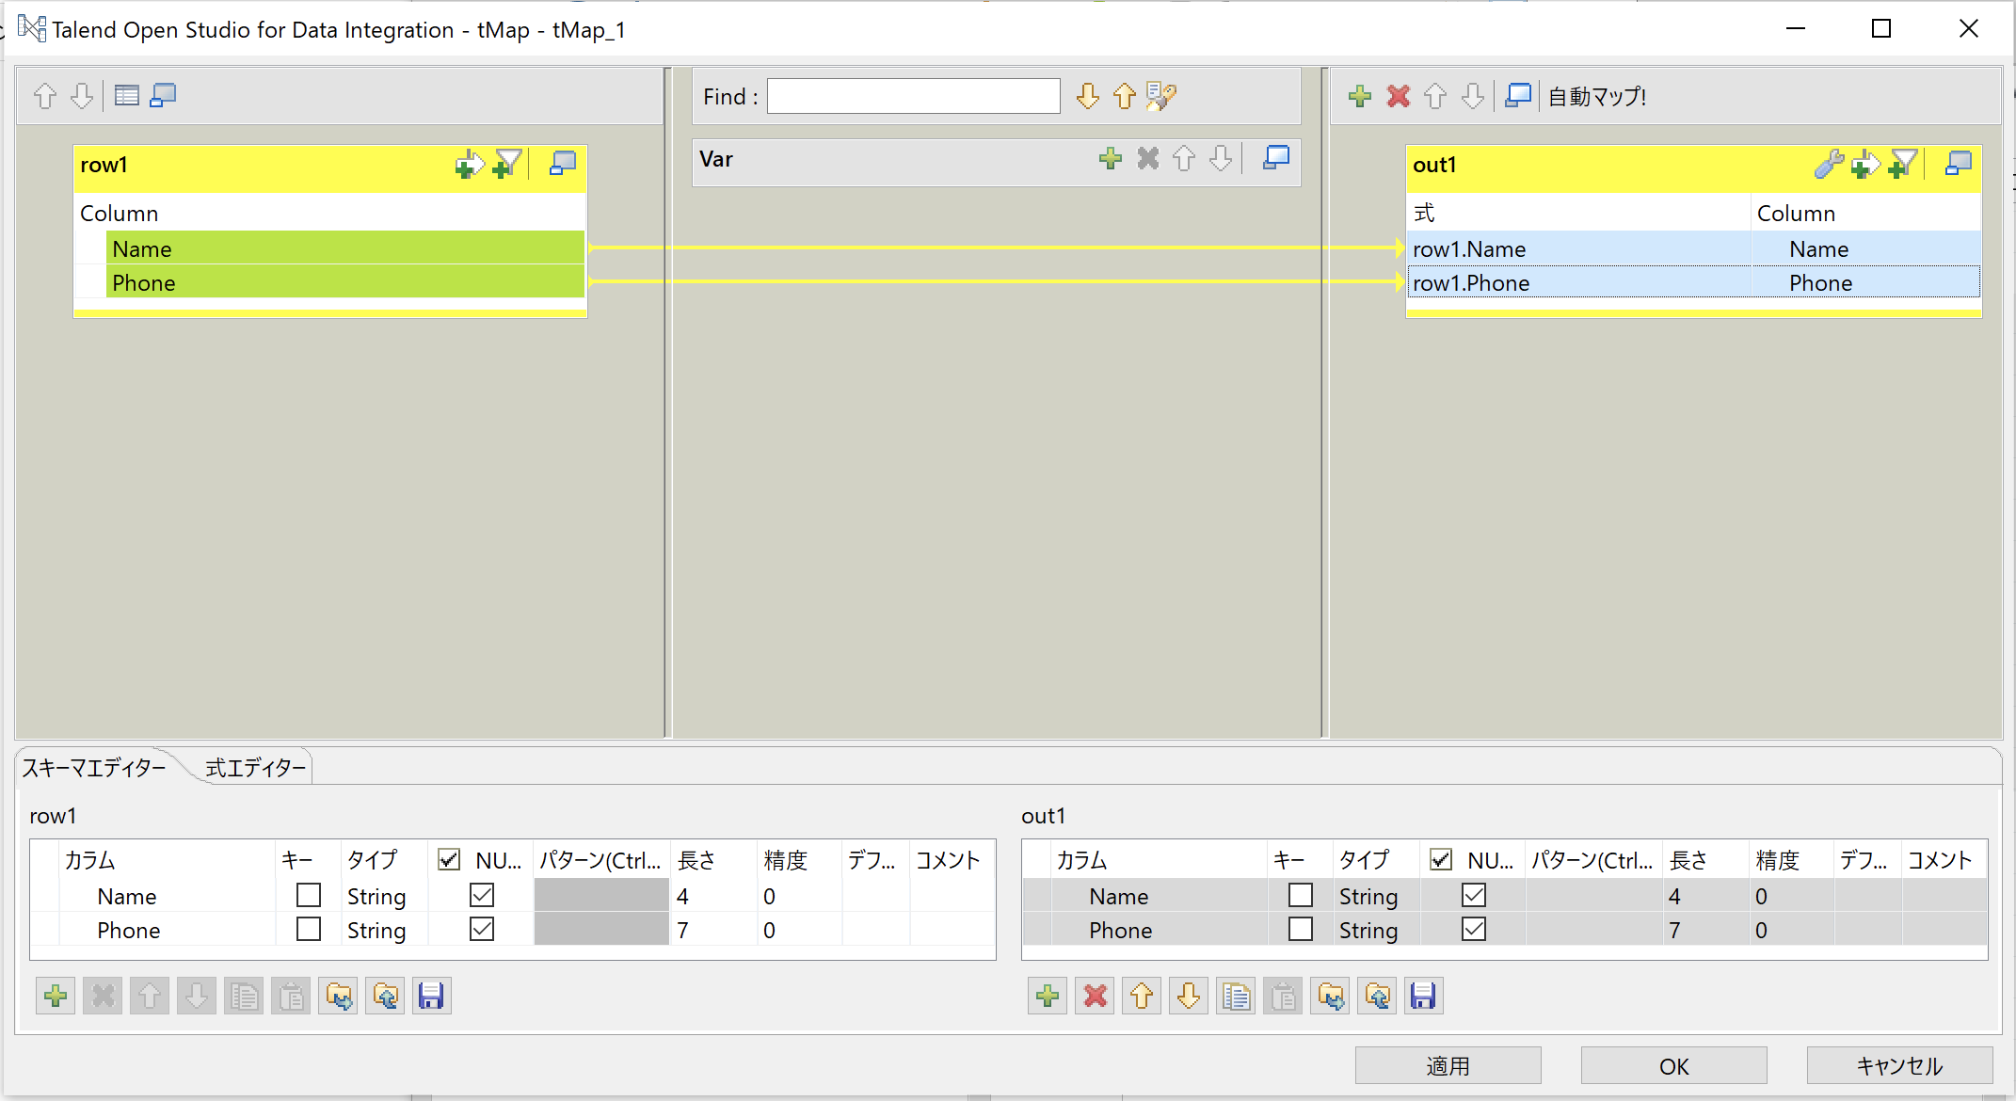2016x1101 pixels.
Task: Copy the selected column in out1 schema editor
Action: tap(1235, 995)
